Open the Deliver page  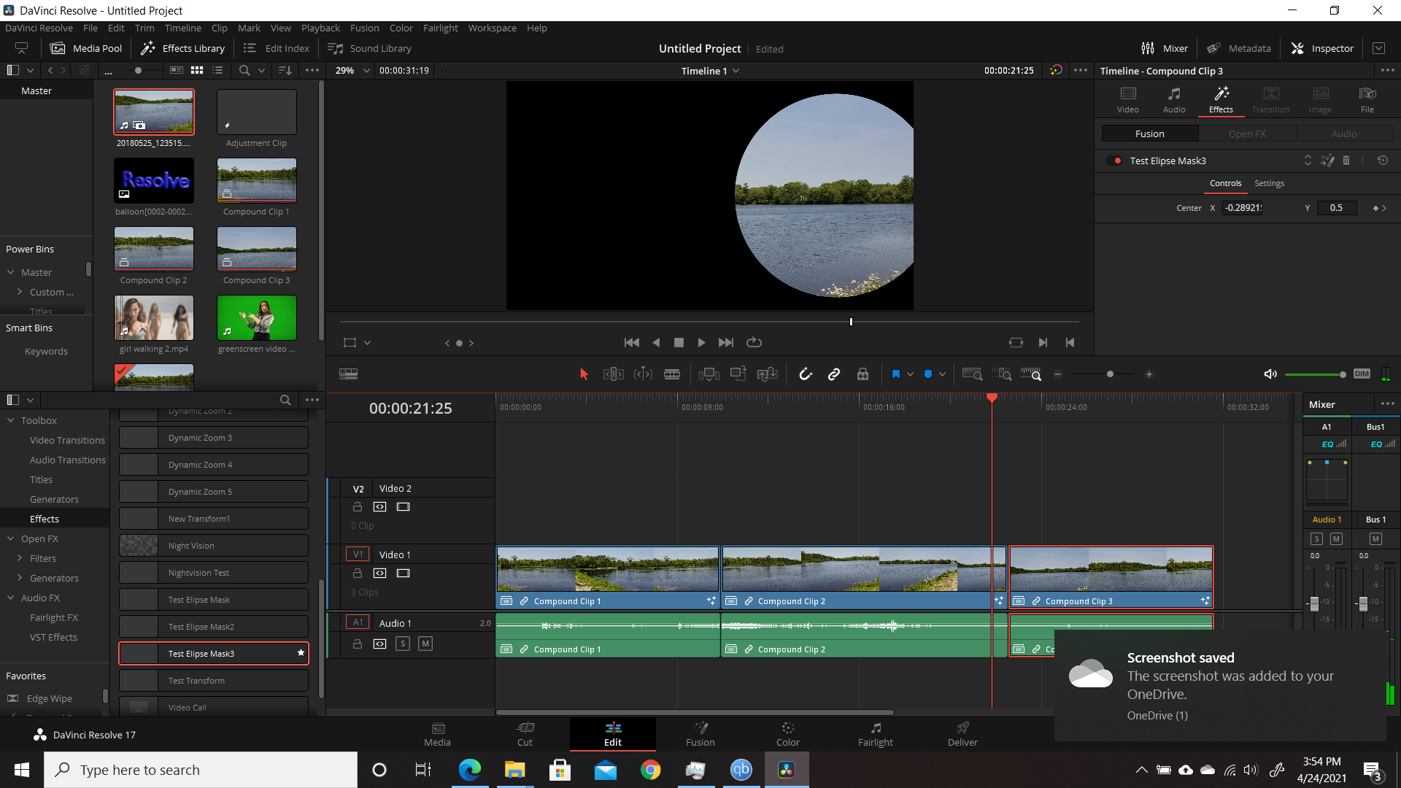point(963,734)
